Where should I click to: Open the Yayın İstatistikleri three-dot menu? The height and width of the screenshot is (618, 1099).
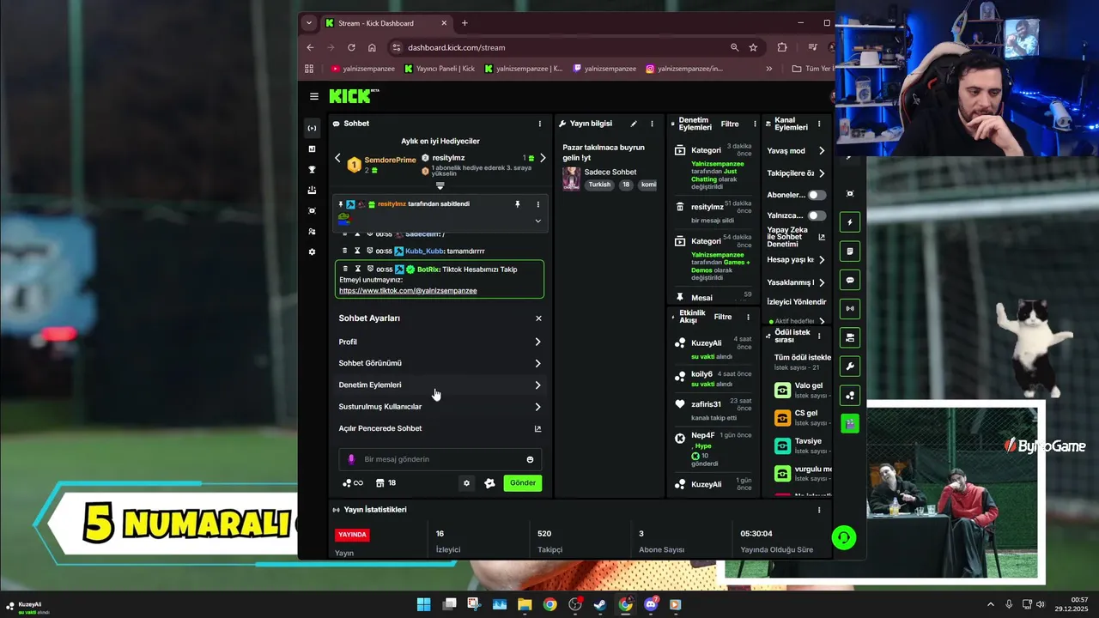[x=819, y=510]
